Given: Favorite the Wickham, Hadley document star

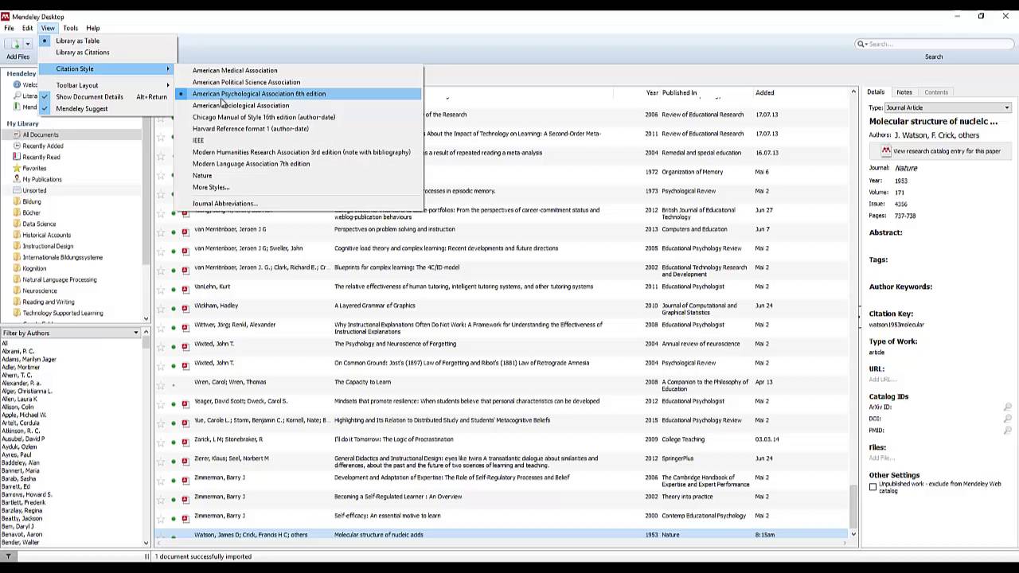Looking at the screenshot, I should click(161, 309).
